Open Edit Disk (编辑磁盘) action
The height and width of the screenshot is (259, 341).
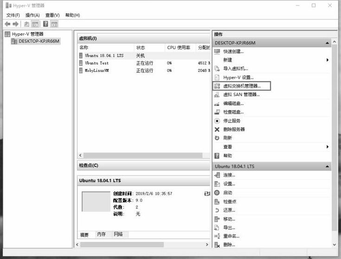(x=233, y=103)
